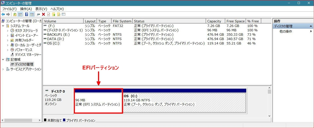Collapse the システム ツール tree node

3,26
